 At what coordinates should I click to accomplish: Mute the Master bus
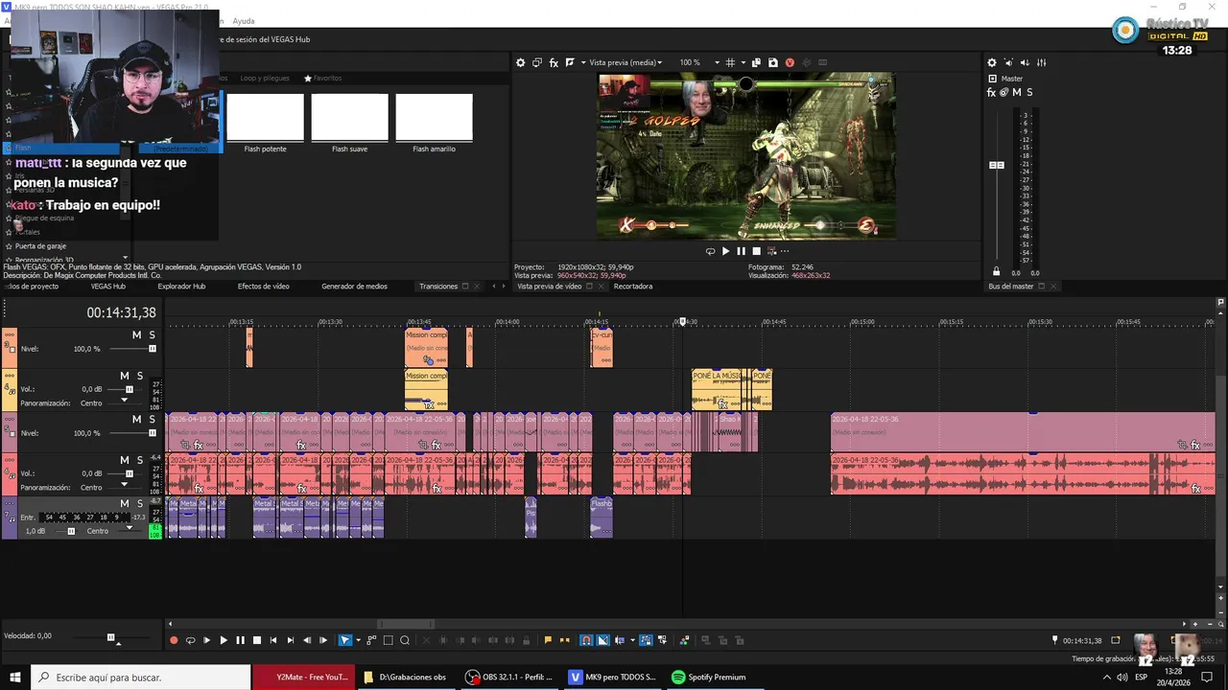pyautogui.click(x=1017, y=93)
